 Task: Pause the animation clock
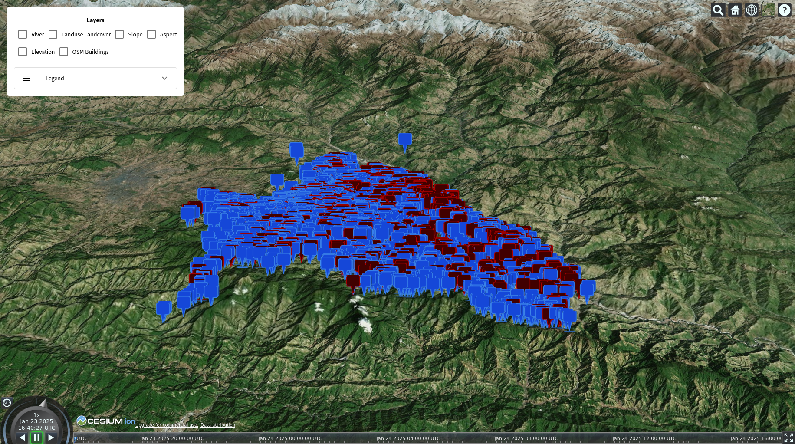[x=37, y=437]
